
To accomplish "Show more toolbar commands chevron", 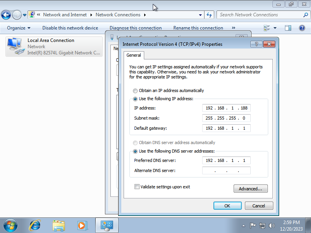I will click(233, 28).
